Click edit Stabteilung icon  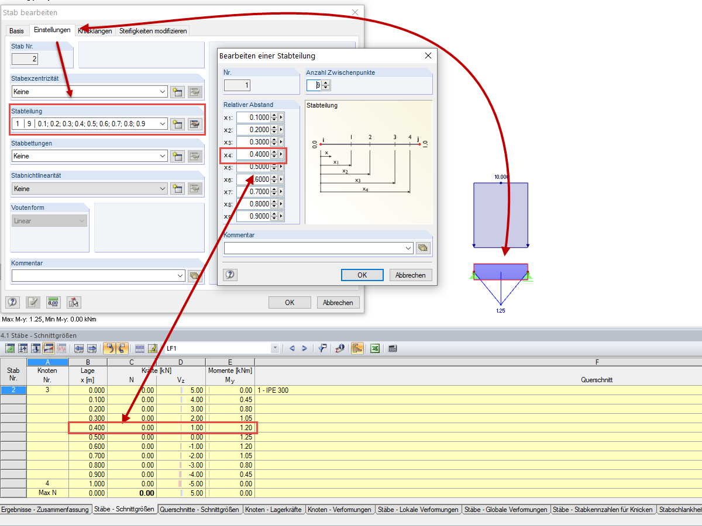(195, 124)
